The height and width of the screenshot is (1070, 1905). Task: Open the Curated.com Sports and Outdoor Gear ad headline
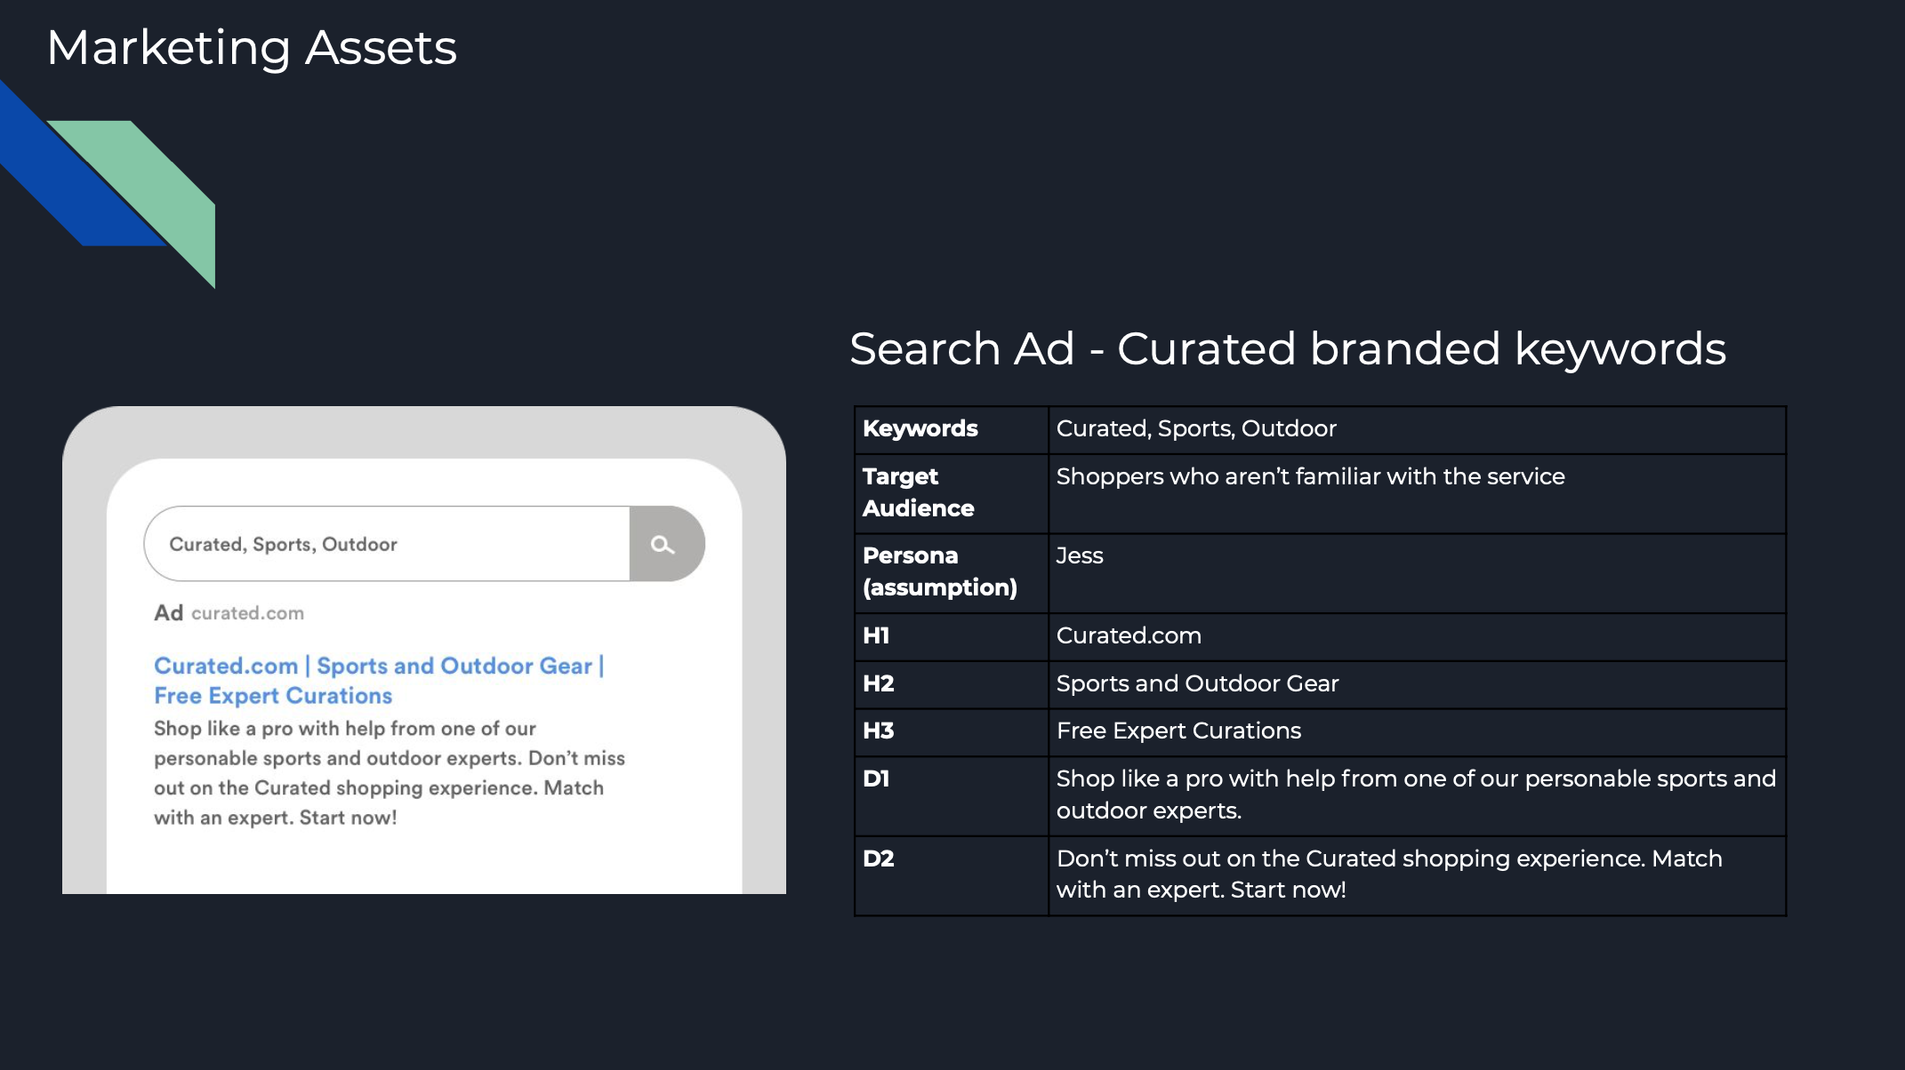pyautogui.click(x=378, y=666)
